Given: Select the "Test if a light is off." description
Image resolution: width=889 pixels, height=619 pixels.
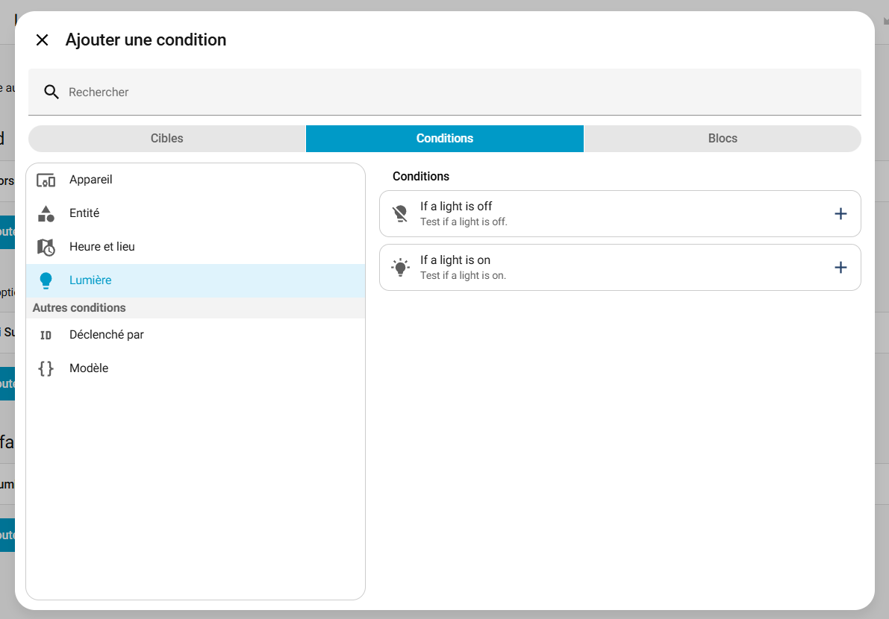Looking at the screenshot, I should tap(464, 222).
